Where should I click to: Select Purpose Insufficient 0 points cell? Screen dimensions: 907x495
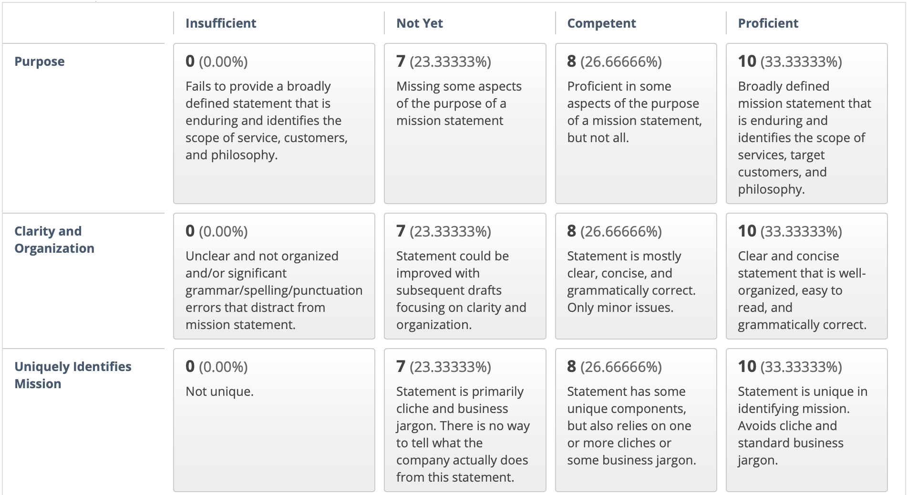click(274, 124)
